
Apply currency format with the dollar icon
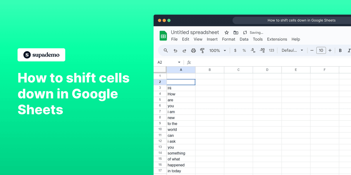[235, 50]
